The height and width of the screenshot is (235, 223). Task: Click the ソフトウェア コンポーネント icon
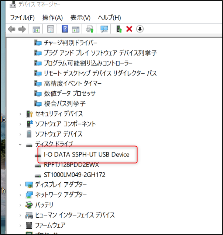[x=30, y=124]
